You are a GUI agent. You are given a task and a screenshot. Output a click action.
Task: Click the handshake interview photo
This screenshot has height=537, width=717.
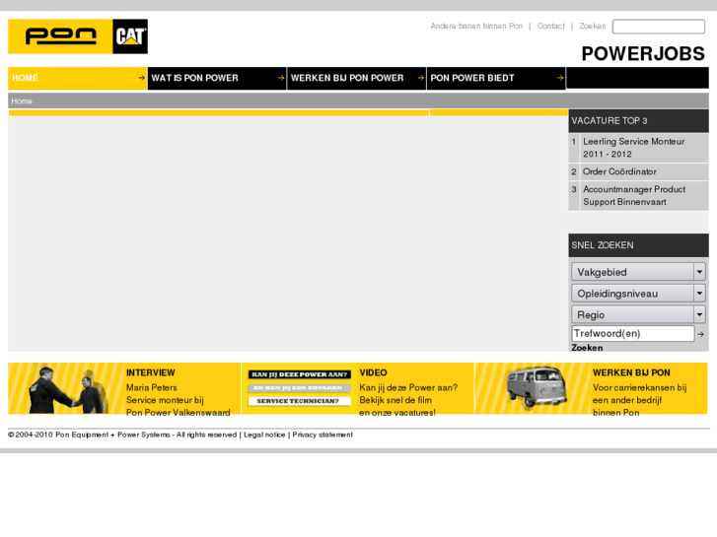coord(66,389)
